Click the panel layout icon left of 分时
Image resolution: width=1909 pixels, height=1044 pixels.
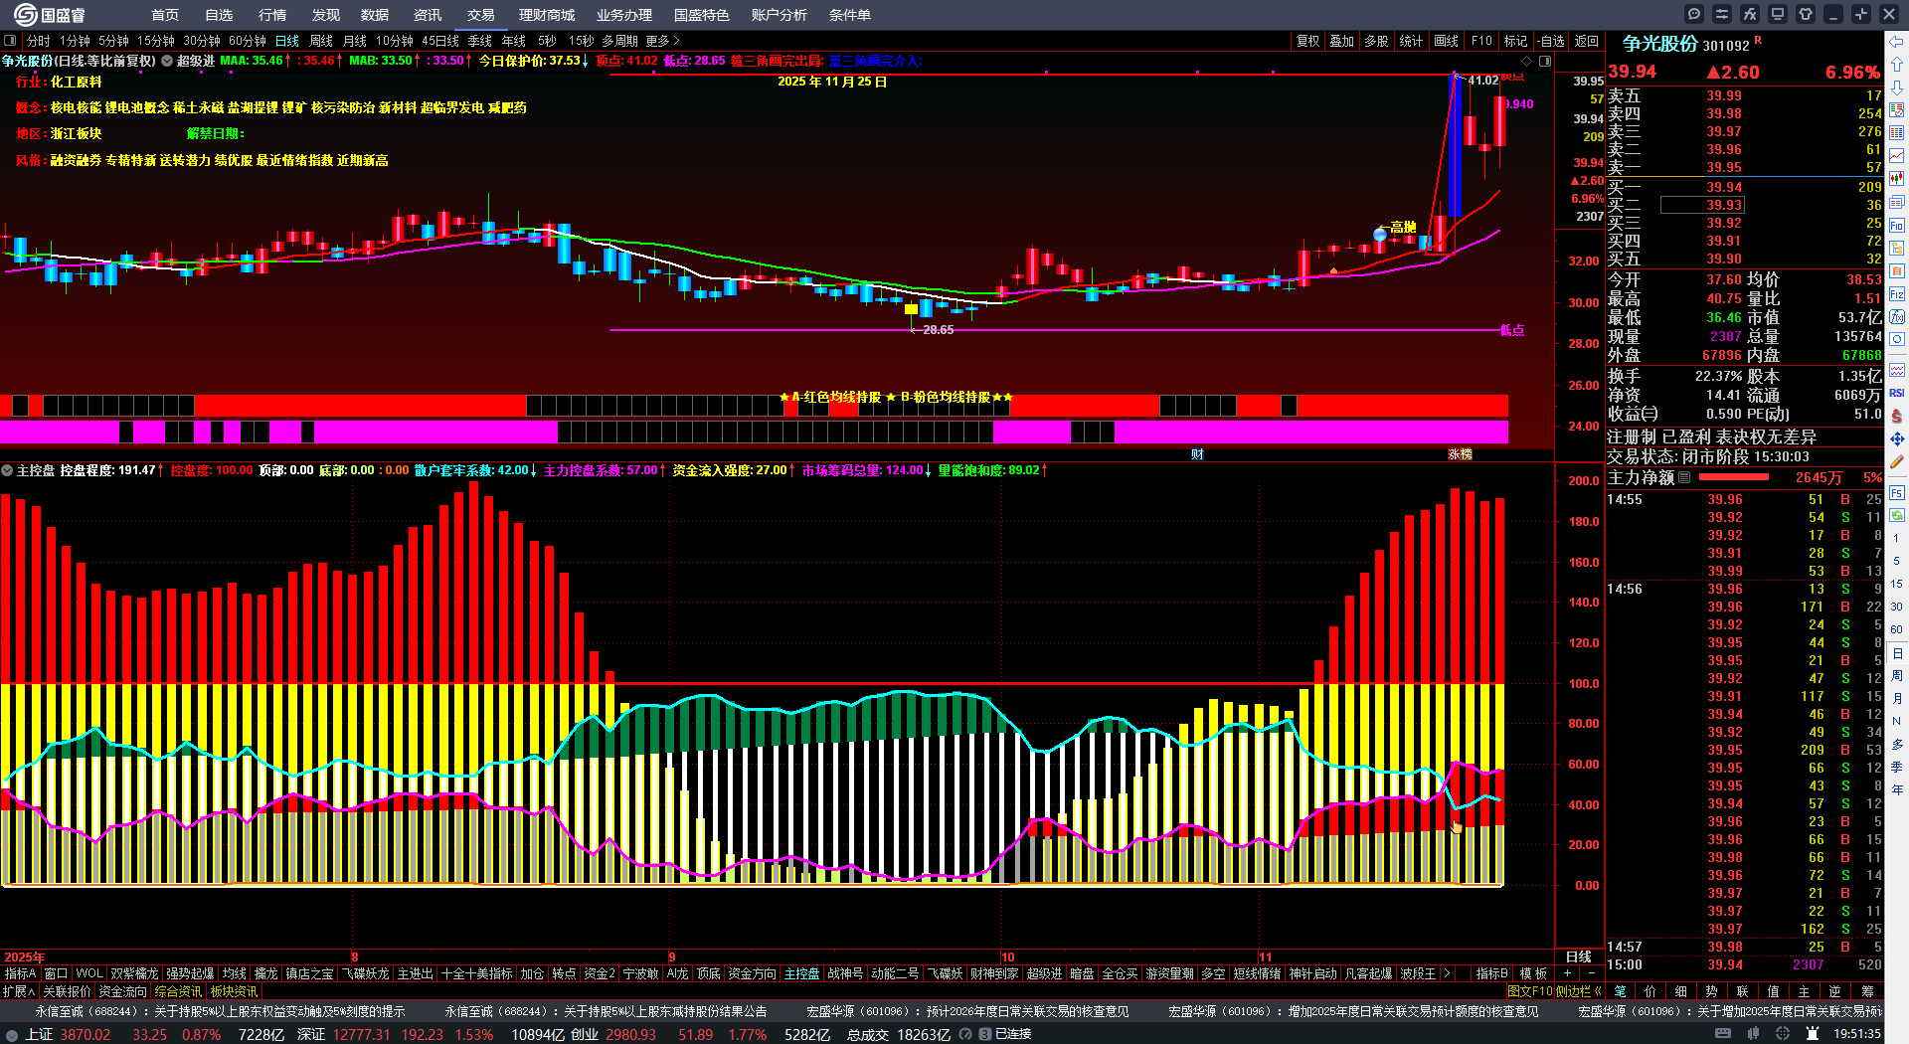(x=10, y=41)
